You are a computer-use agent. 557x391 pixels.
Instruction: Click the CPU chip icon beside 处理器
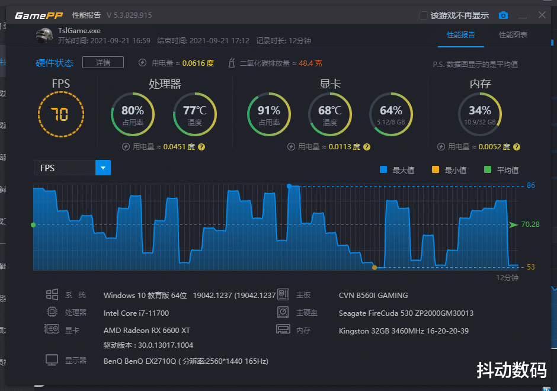(x=52, y=312)
